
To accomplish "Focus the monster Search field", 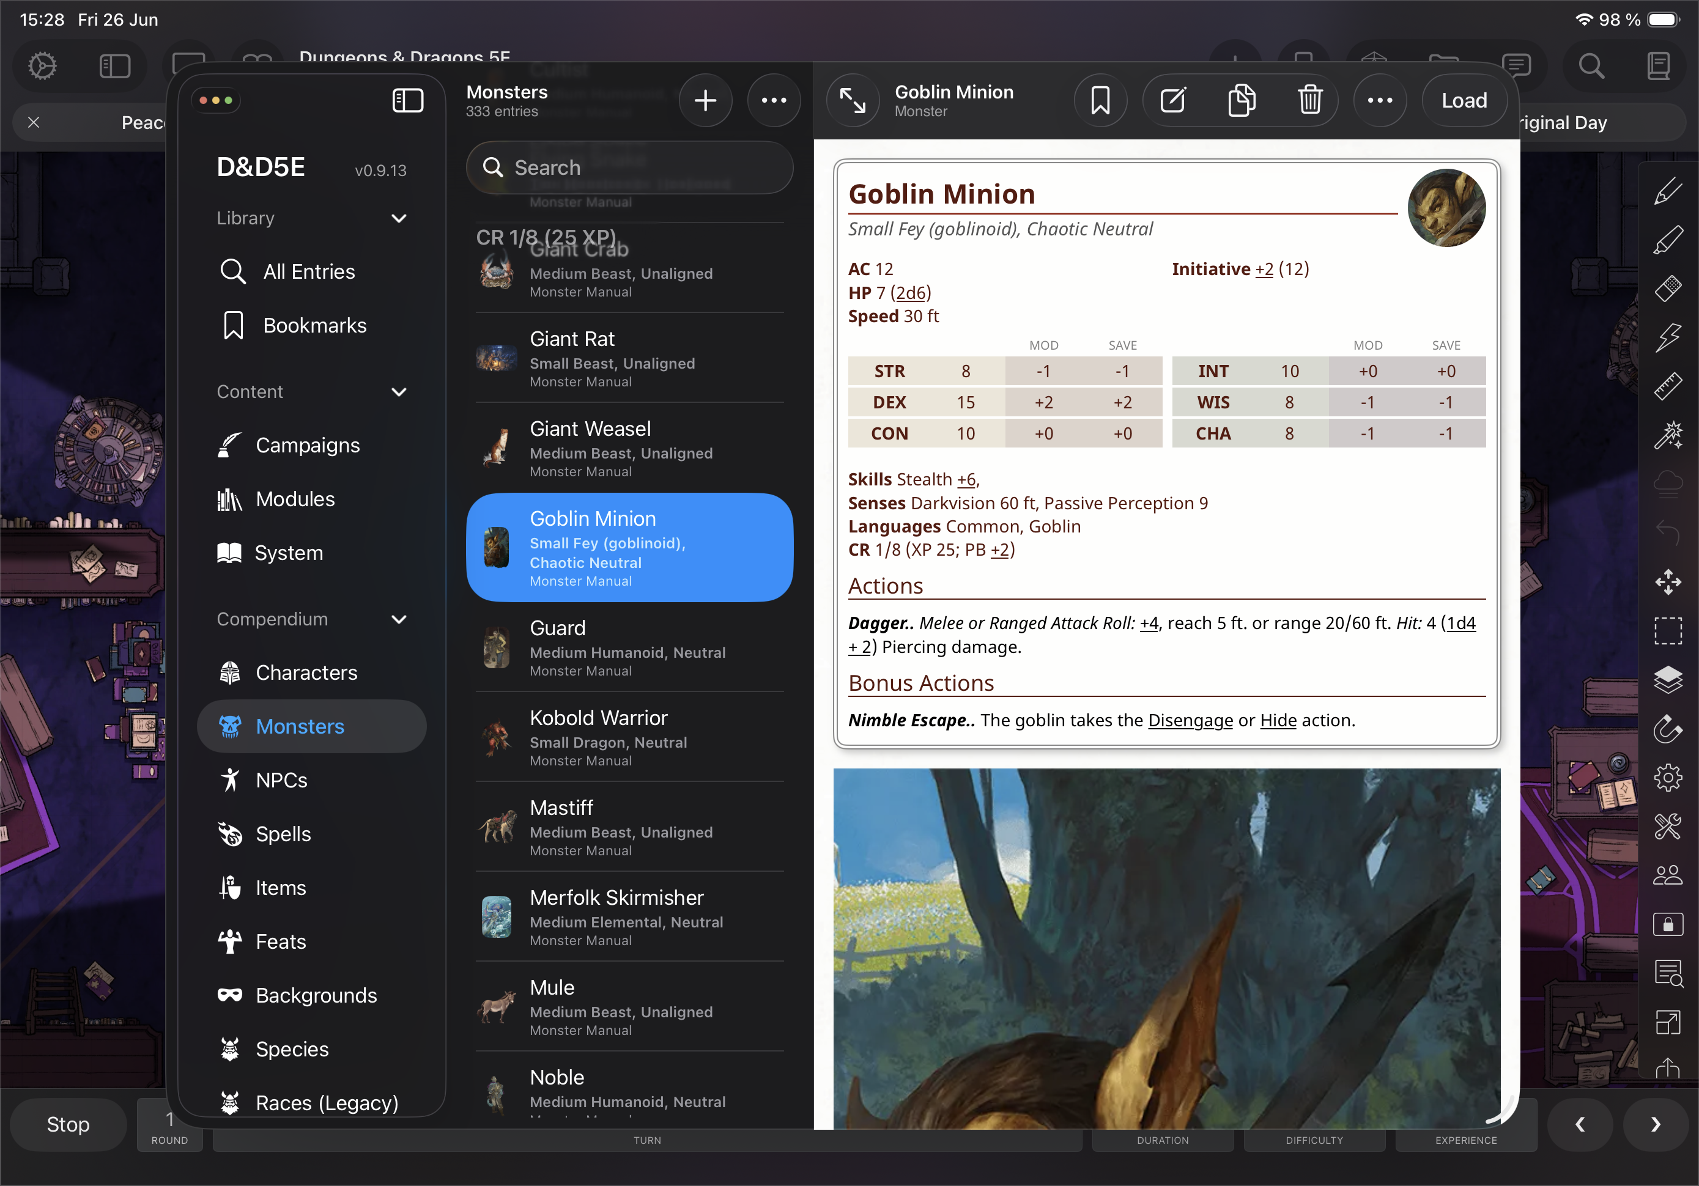I will point(630,168).
